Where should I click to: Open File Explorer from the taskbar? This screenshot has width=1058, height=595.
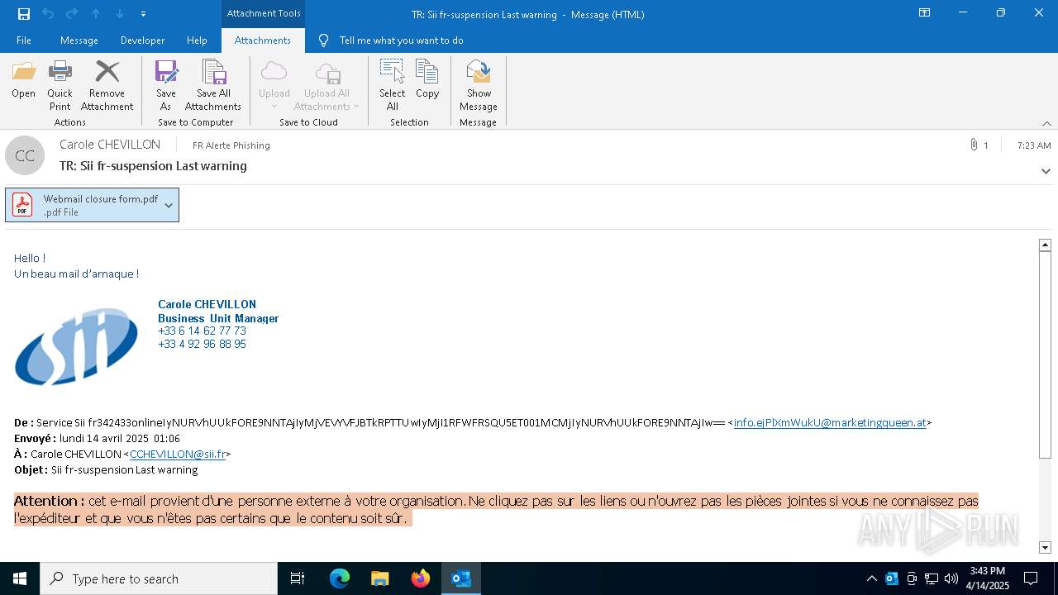click(380, 578)
